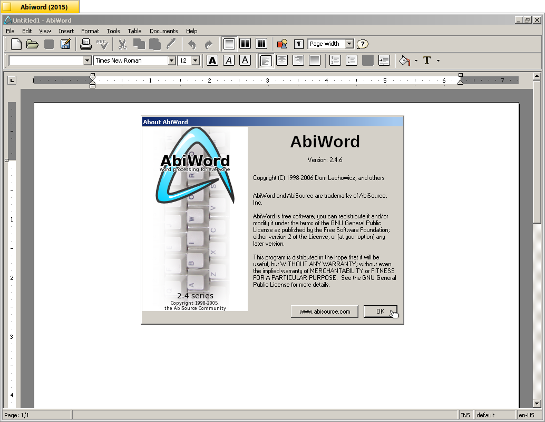
Task: Open the Edit menu
Action: (x=27, y=31)
